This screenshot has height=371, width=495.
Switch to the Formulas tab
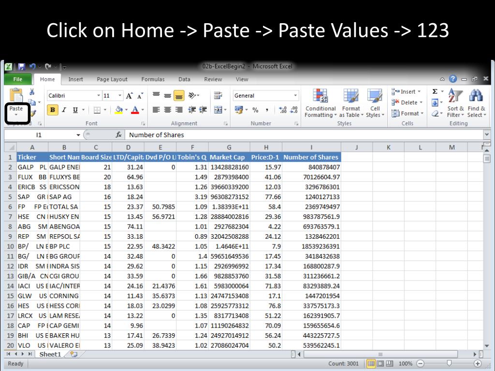click(x=153, y=79)
